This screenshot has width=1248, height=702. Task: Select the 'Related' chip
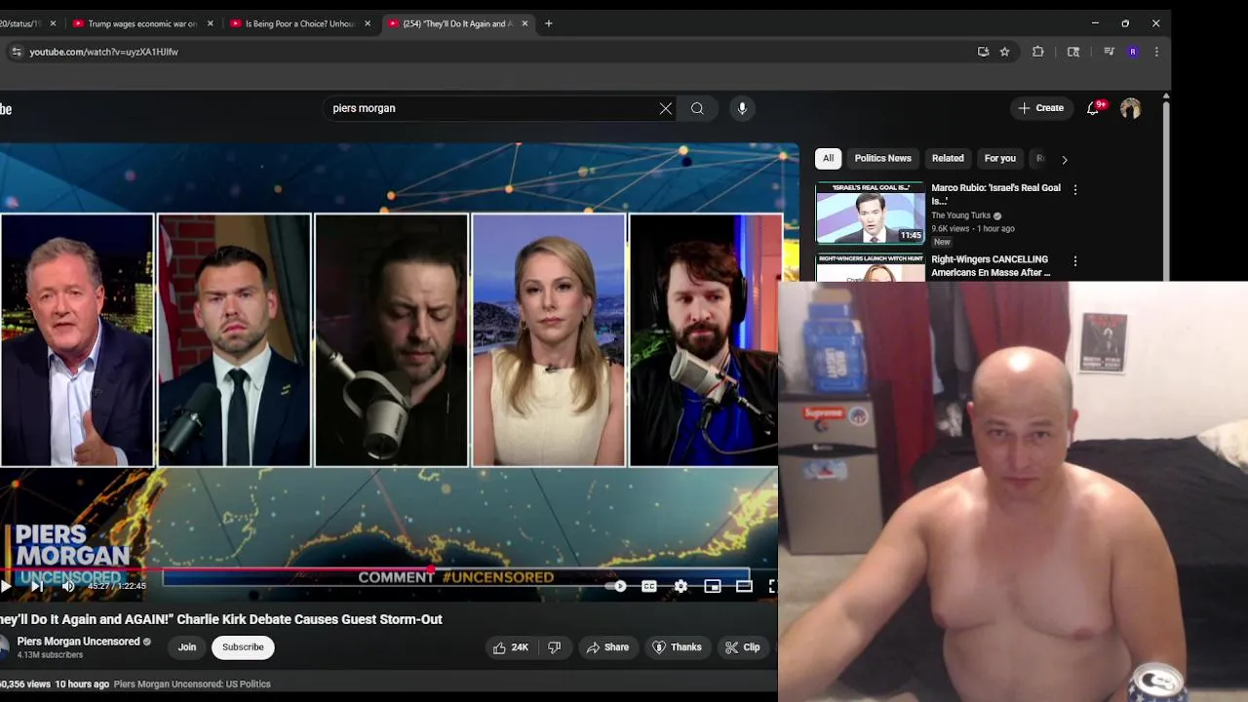tap(948, 158)
